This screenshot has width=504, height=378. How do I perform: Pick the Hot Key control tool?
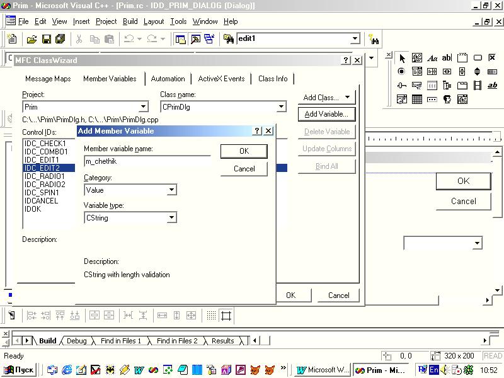coord(417,86)
